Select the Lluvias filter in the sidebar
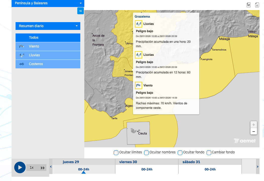 [48, 55]
